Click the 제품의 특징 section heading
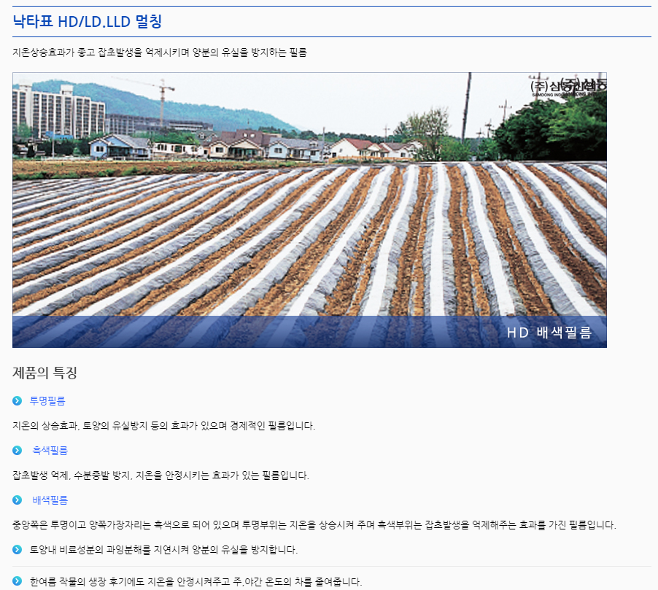 (44, 373)
